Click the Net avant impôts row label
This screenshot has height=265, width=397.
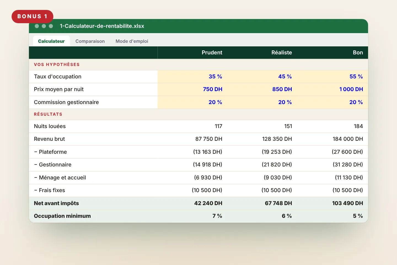coord(56,203)
